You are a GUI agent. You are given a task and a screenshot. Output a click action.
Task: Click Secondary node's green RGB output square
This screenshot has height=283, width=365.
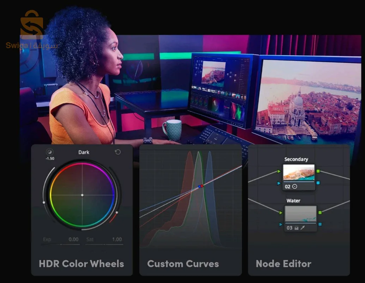click(x=318, y=171)
